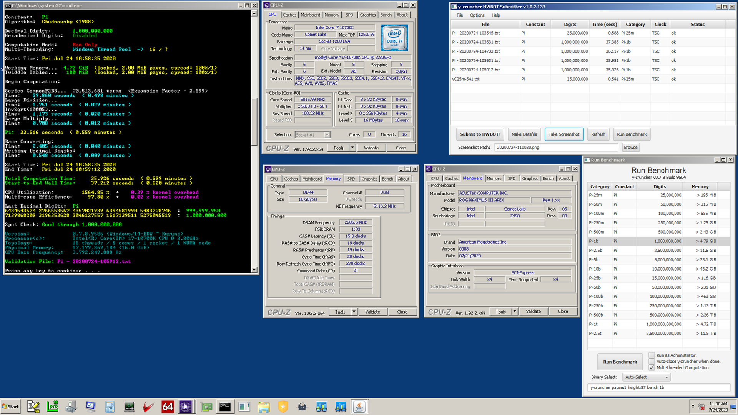Select Pi-500m row in Run Benchmark list

pos(658,232)
